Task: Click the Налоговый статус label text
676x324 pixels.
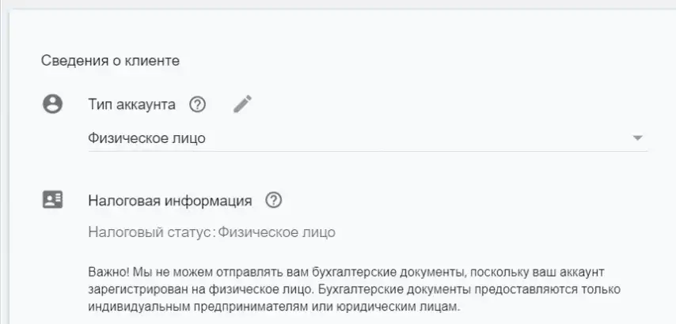Action: click(x=151, y=232)
